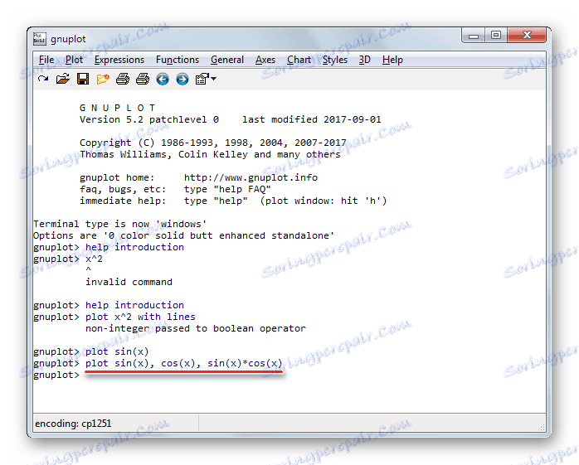Open the File menu
The height and width of the screenshot is (465, 579).
click(x=46, y=60)
